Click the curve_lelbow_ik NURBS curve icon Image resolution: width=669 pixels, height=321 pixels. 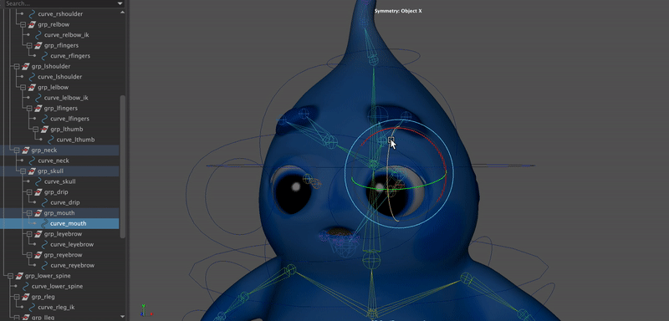tap(38, 98)
